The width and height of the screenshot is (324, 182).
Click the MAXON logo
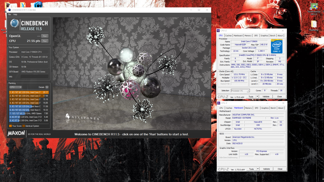[16, 133]
